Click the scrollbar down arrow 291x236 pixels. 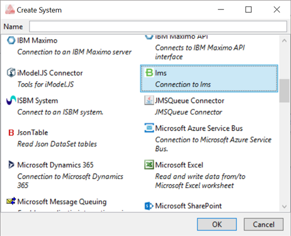click(284, 206)
